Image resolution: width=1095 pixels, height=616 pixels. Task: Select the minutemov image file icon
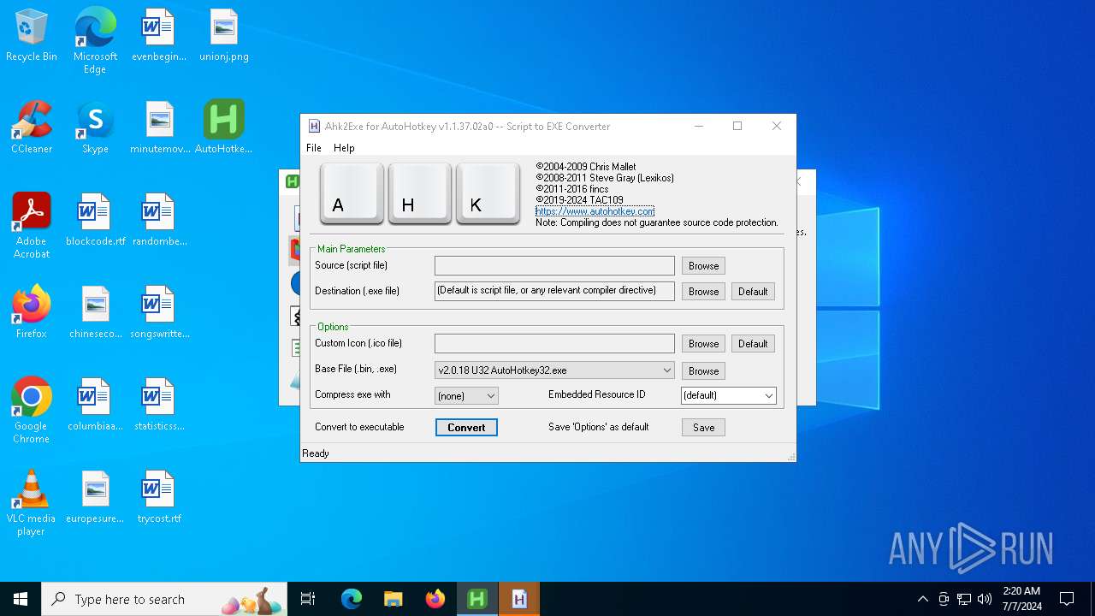pos(159,127)
